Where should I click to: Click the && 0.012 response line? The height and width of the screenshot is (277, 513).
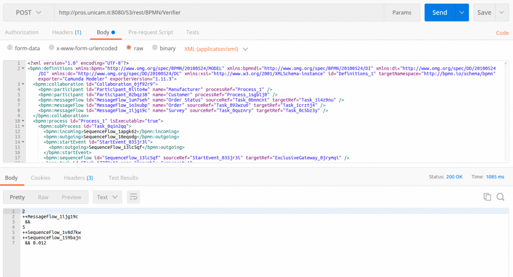point(36,242)
